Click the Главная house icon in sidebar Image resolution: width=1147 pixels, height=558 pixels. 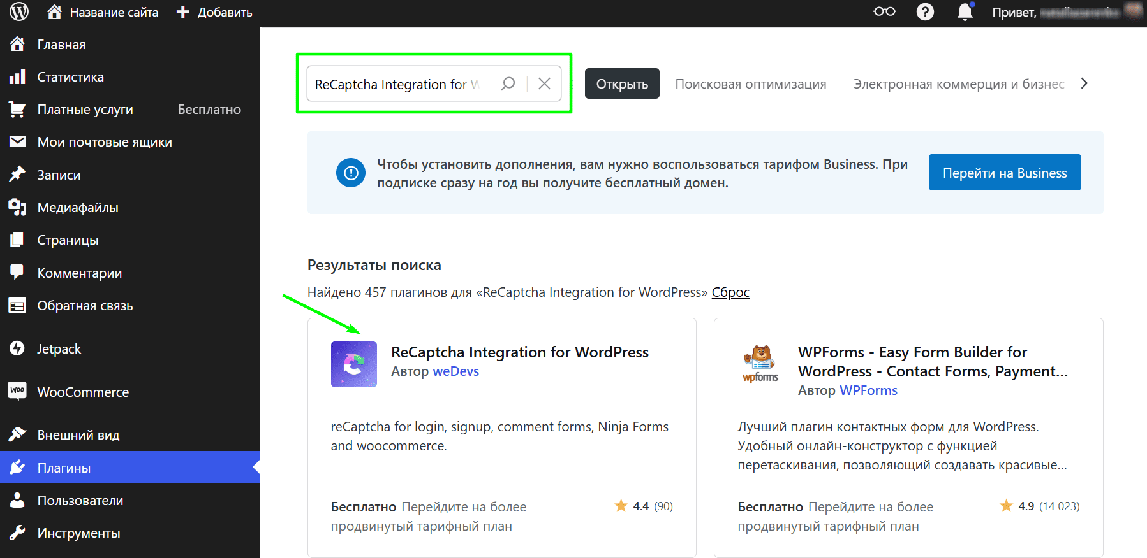[x=17, y=44]
